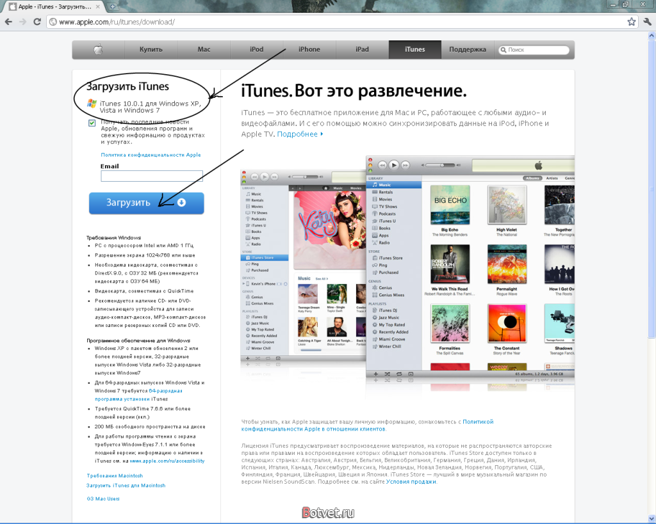The width and height of the screenshot is (656, 524).
Task: Click the magnifier icon in the Поиск search box
Action: pyautogui.click(x=504, y=50)
